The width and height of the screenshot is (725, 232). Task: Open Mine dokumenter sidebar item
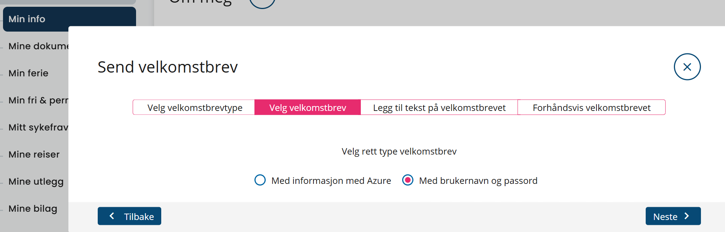38,46
